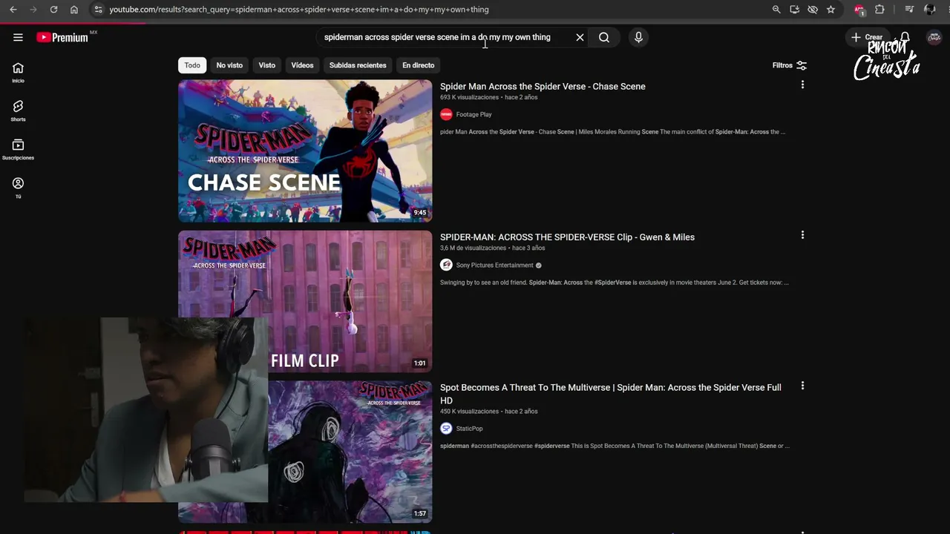Click the Crear button

click(x=867, y=37)
